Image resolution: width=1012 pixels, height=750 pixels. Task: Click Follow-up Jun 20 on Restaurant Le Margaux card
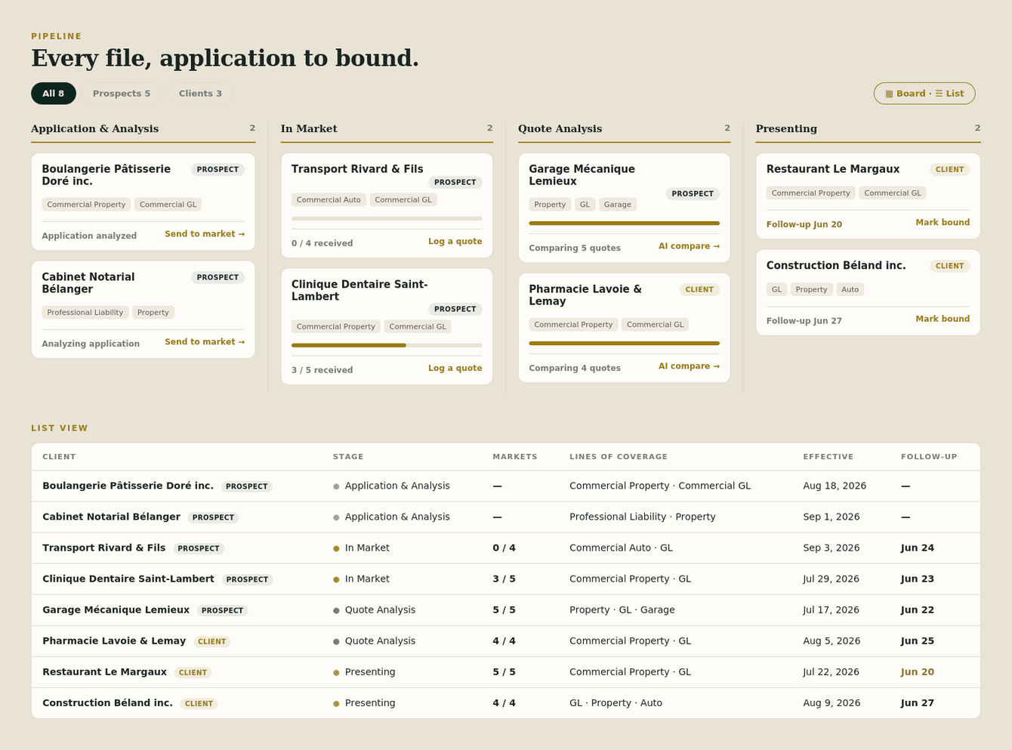(804, 225)
